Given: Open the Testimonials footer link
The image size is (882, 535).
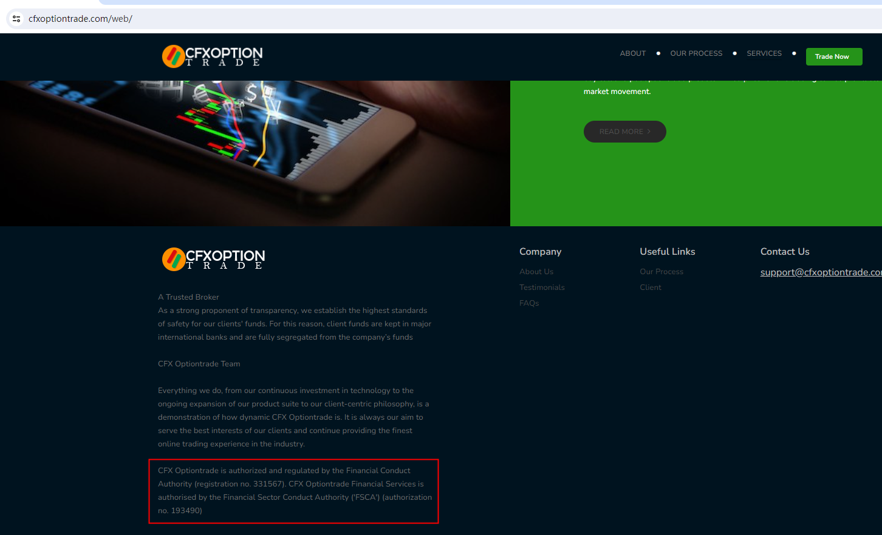Looking at the screenshot, I should [x=542, y=288].
